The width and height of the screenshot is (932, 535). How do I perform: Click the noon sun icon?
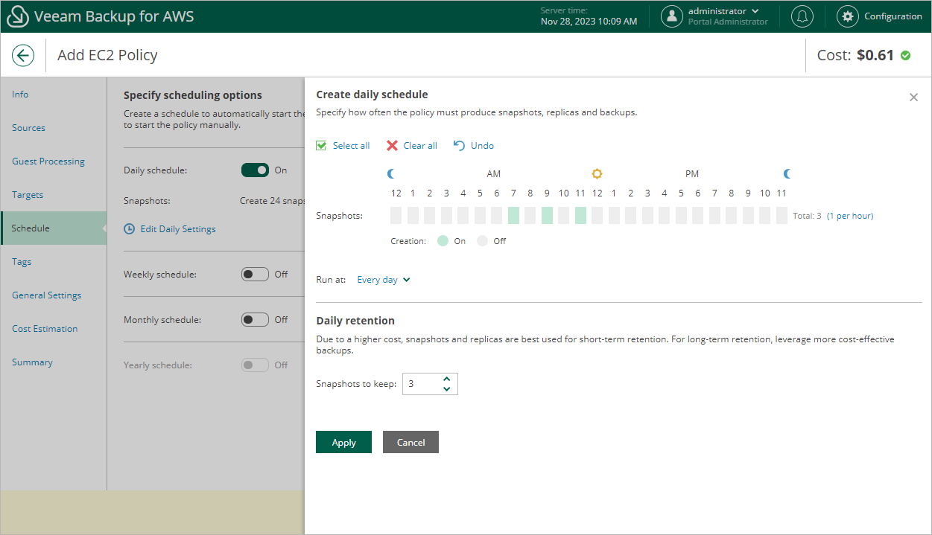(x=597, y=173)
